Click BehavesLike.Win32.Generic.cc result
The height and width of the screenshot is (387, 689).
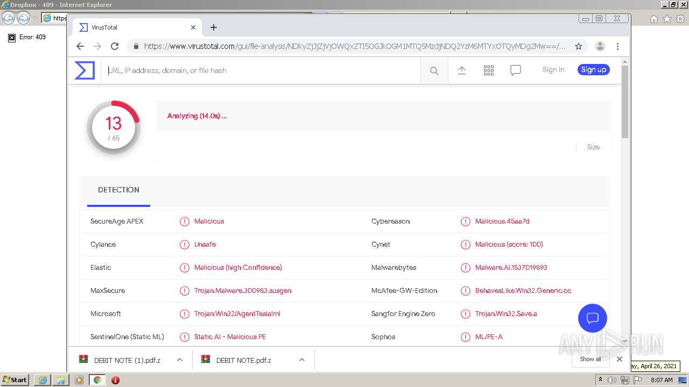[523, 291]
